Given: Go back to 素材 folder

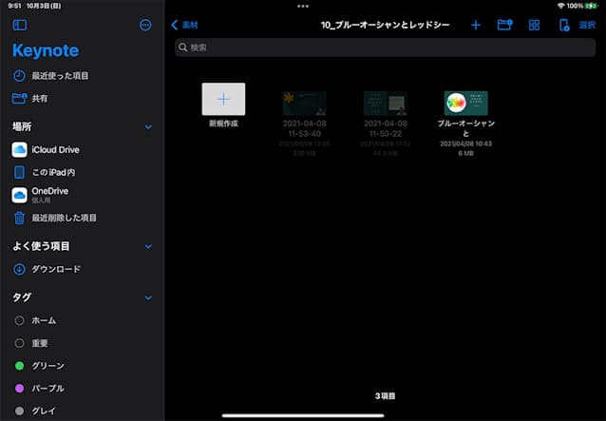Looking at the screenshot, I should (x=185, y=25).
